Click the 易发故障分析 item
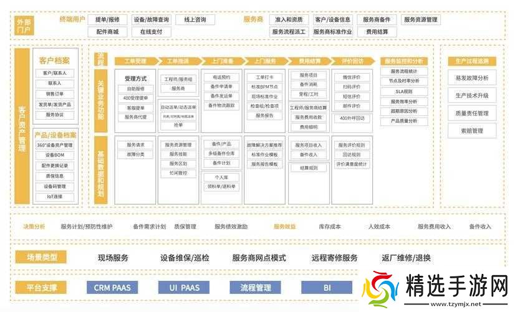The height and width of the screenshot is (312, 515). [472, 78]
